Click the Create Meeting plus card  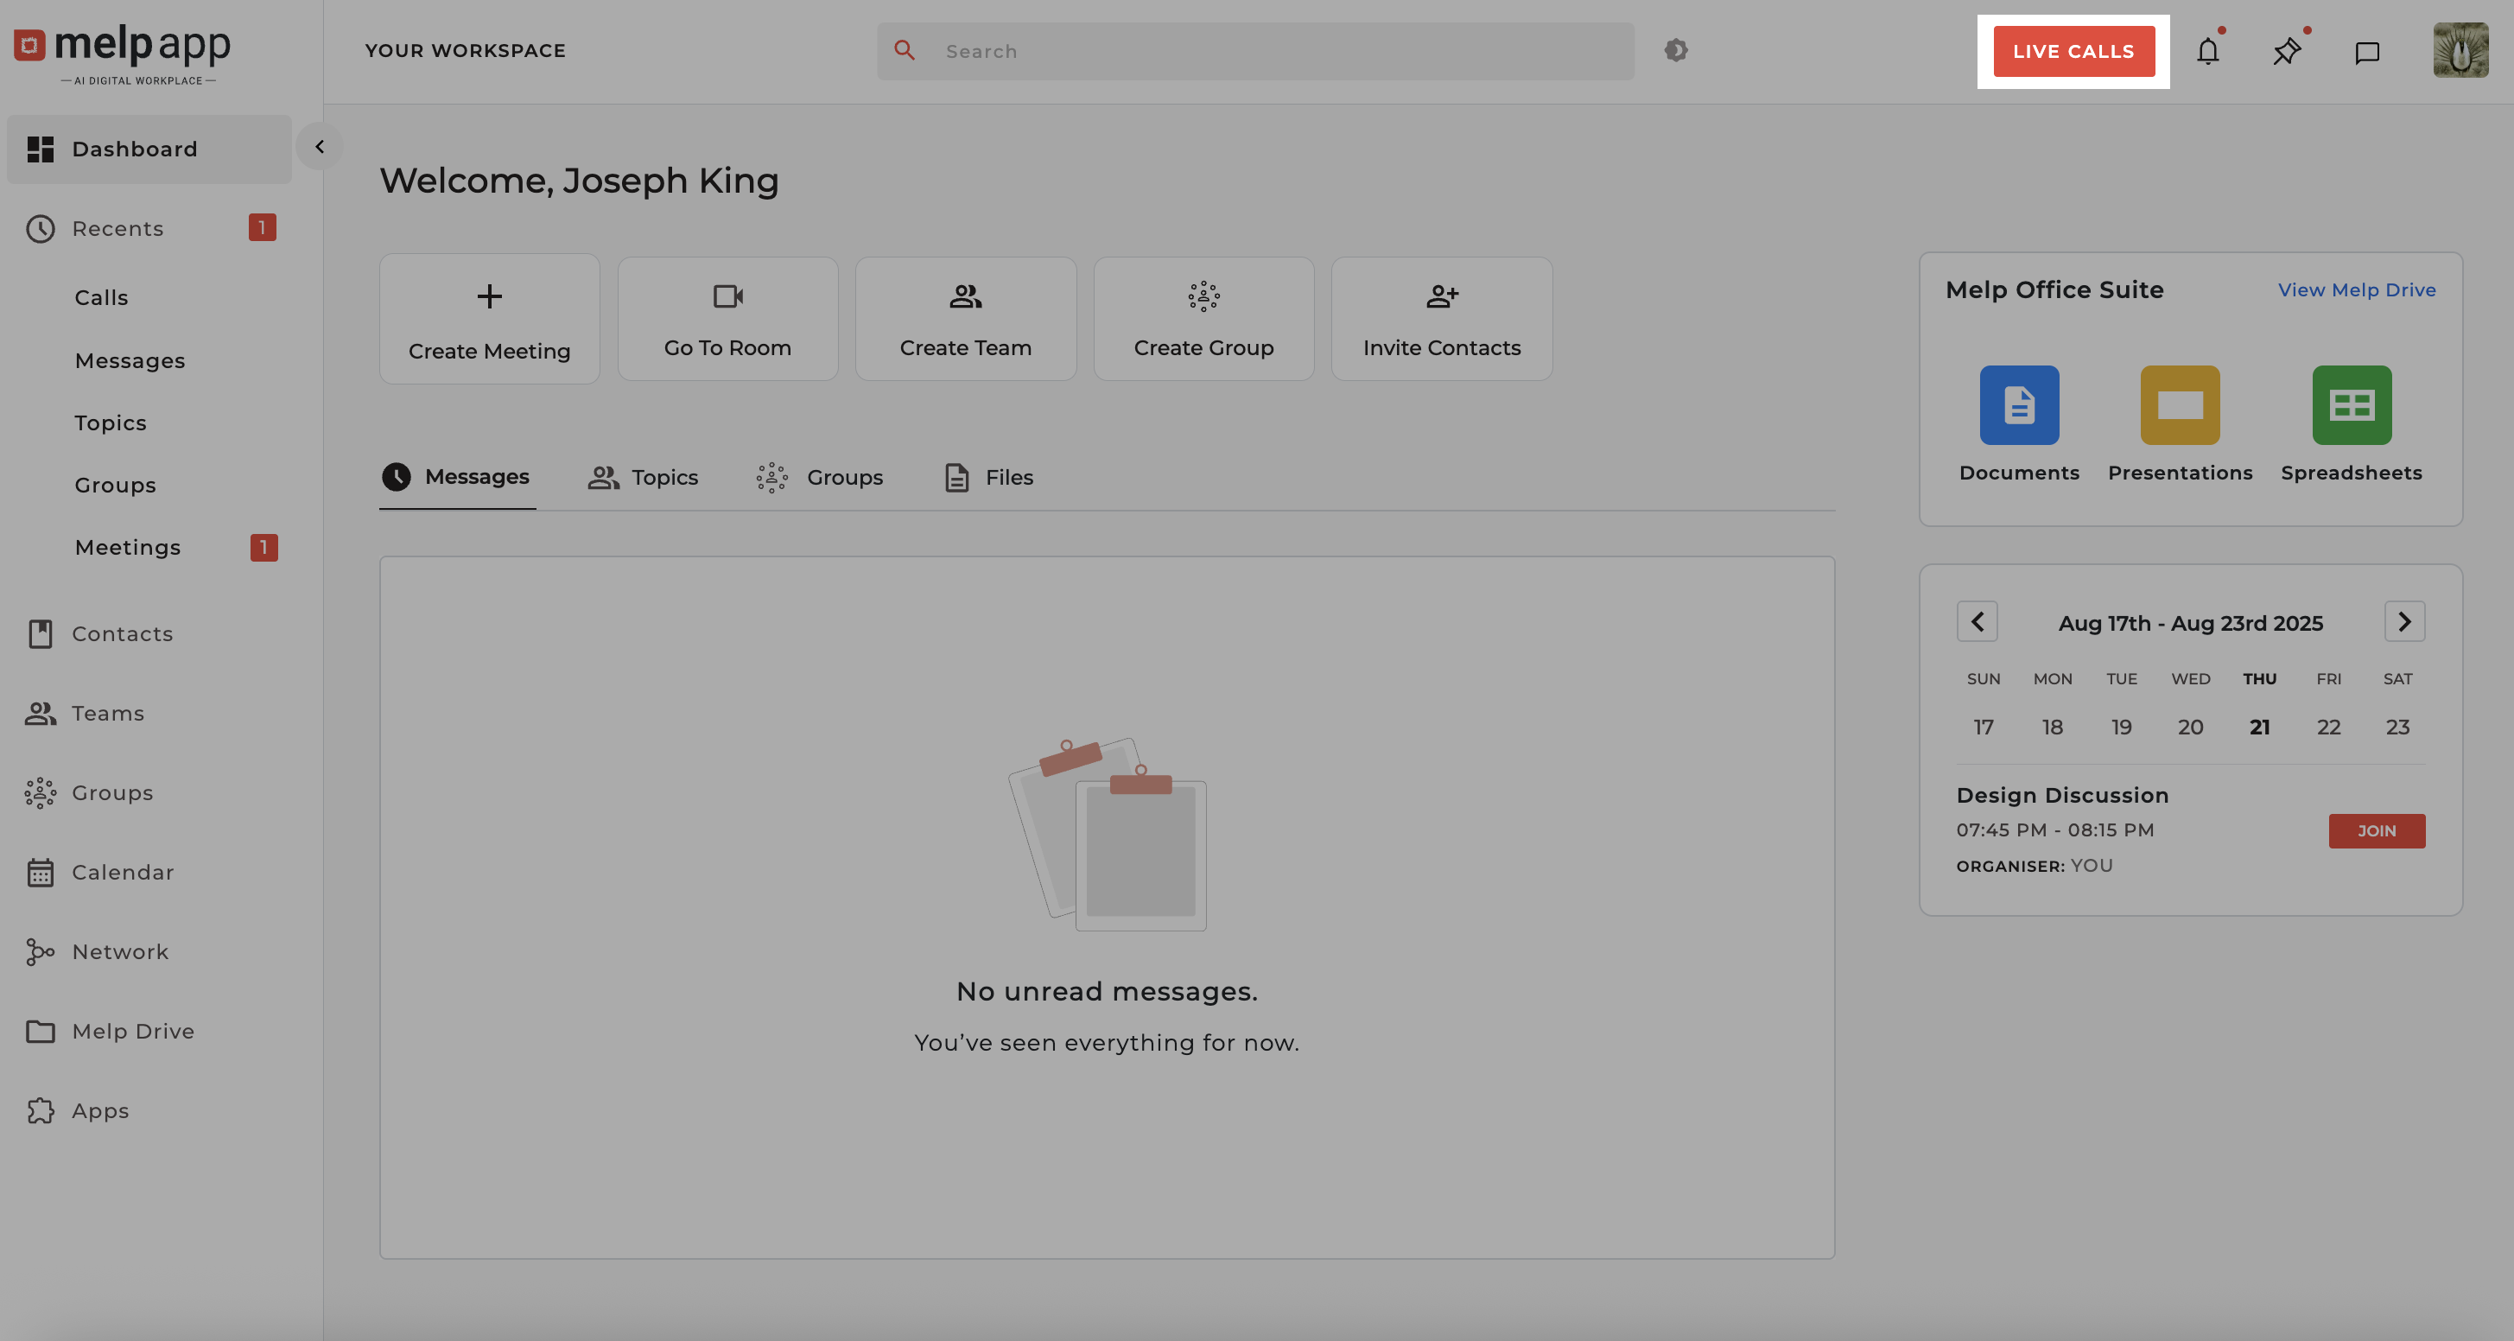[x=489, y=319]
